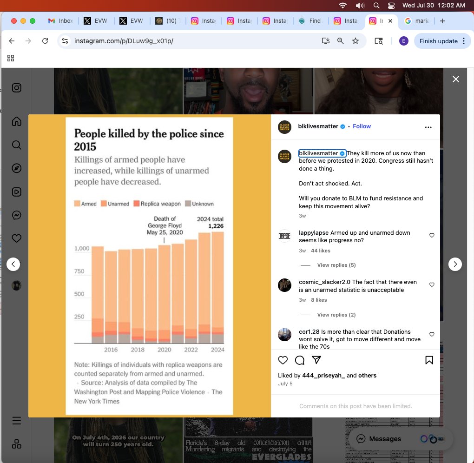The image size is (474, 463).
Task: Reload the page in Chrome
Action: click(45, 41)
